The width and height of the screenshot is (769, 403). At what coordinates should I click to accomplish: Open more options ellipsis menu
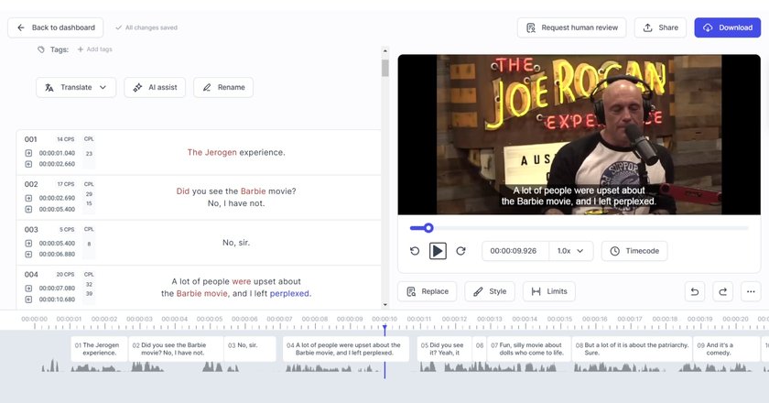tap(751, 291)
